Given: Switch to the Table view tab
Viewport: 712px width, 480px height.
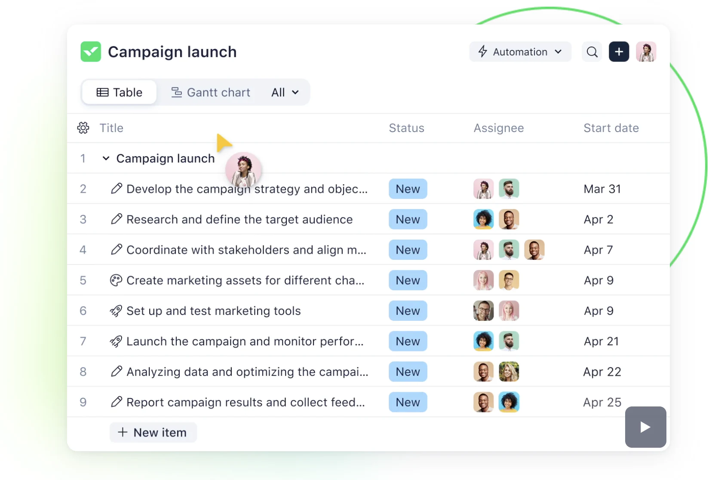Looking at the screenshot, I should (120, 92).
